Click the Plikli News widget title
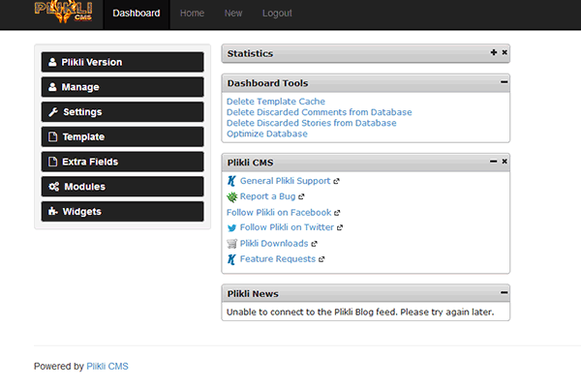Screen dimensions: 581x387 click(253, 294)
